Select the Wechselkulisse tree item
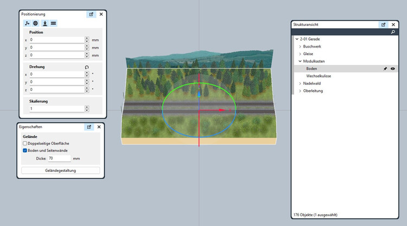 pos(319,76)
